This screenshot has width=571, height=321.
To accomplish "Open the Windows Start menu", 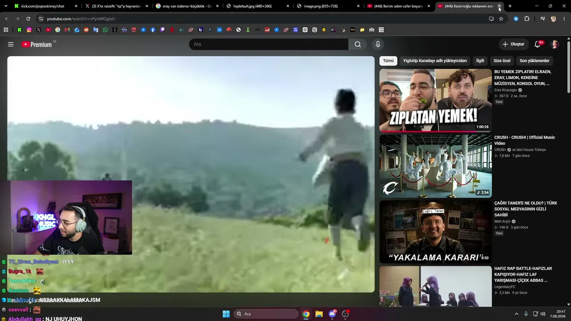I will [226, 314].
